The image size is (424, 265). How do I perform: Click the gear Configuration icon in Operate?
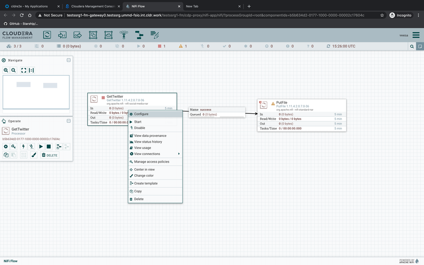tap(6, 147)
